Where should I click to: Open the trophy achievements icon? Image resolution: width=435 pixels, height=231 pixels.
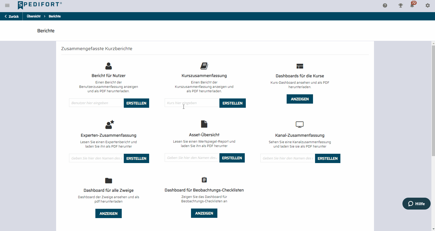point(401,5)
